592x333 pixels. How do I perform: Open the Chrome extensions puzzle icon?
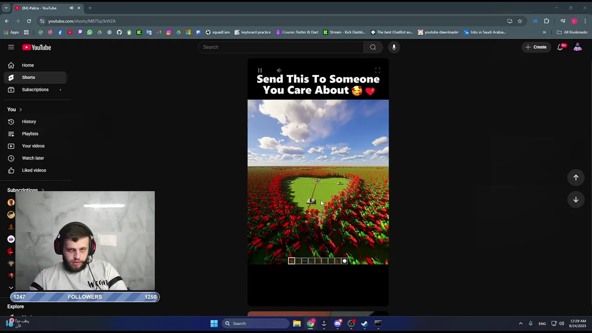coord(547,21)
